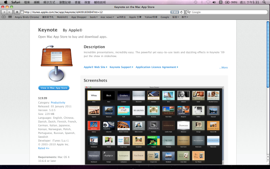This screenshot has width=270, height=169.
Task: Open the 編輯 menu
Action: point(37,2)
